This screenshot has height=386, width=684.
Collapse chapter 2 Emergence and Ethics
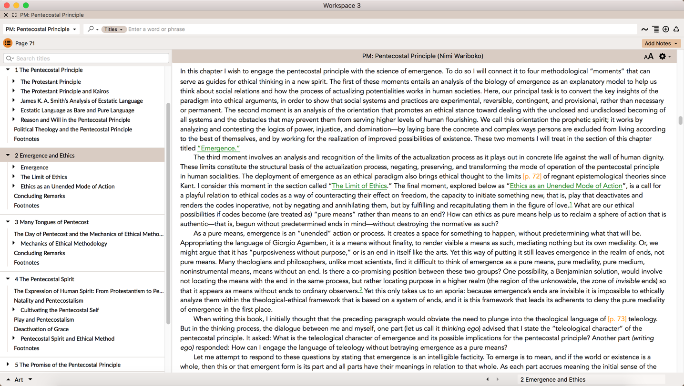(x=8, y=155)
